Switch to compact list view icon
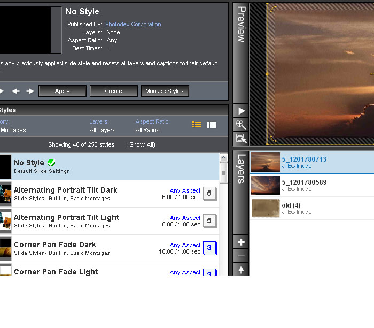 point(212,125)
